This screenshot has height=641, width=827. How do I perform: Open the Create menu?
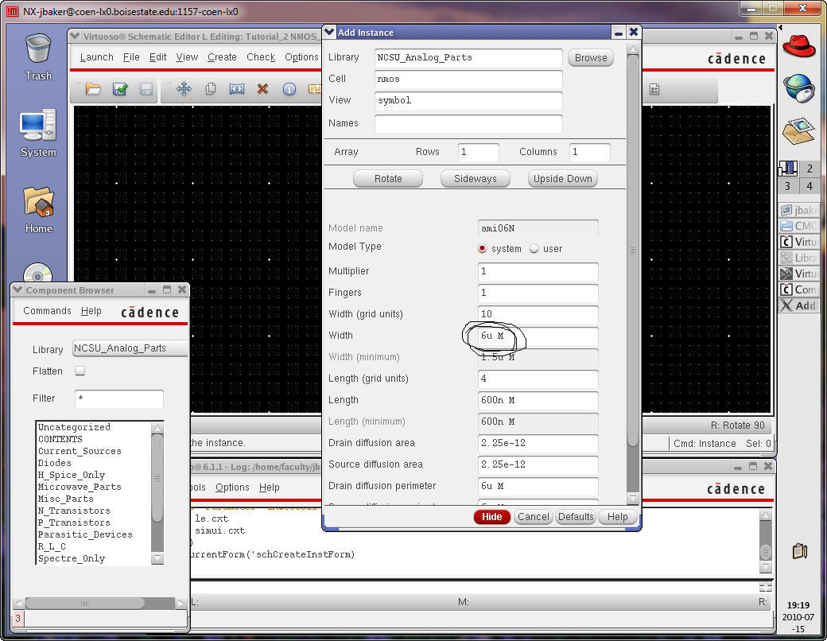pyautogui.click(x=222, y=57)
